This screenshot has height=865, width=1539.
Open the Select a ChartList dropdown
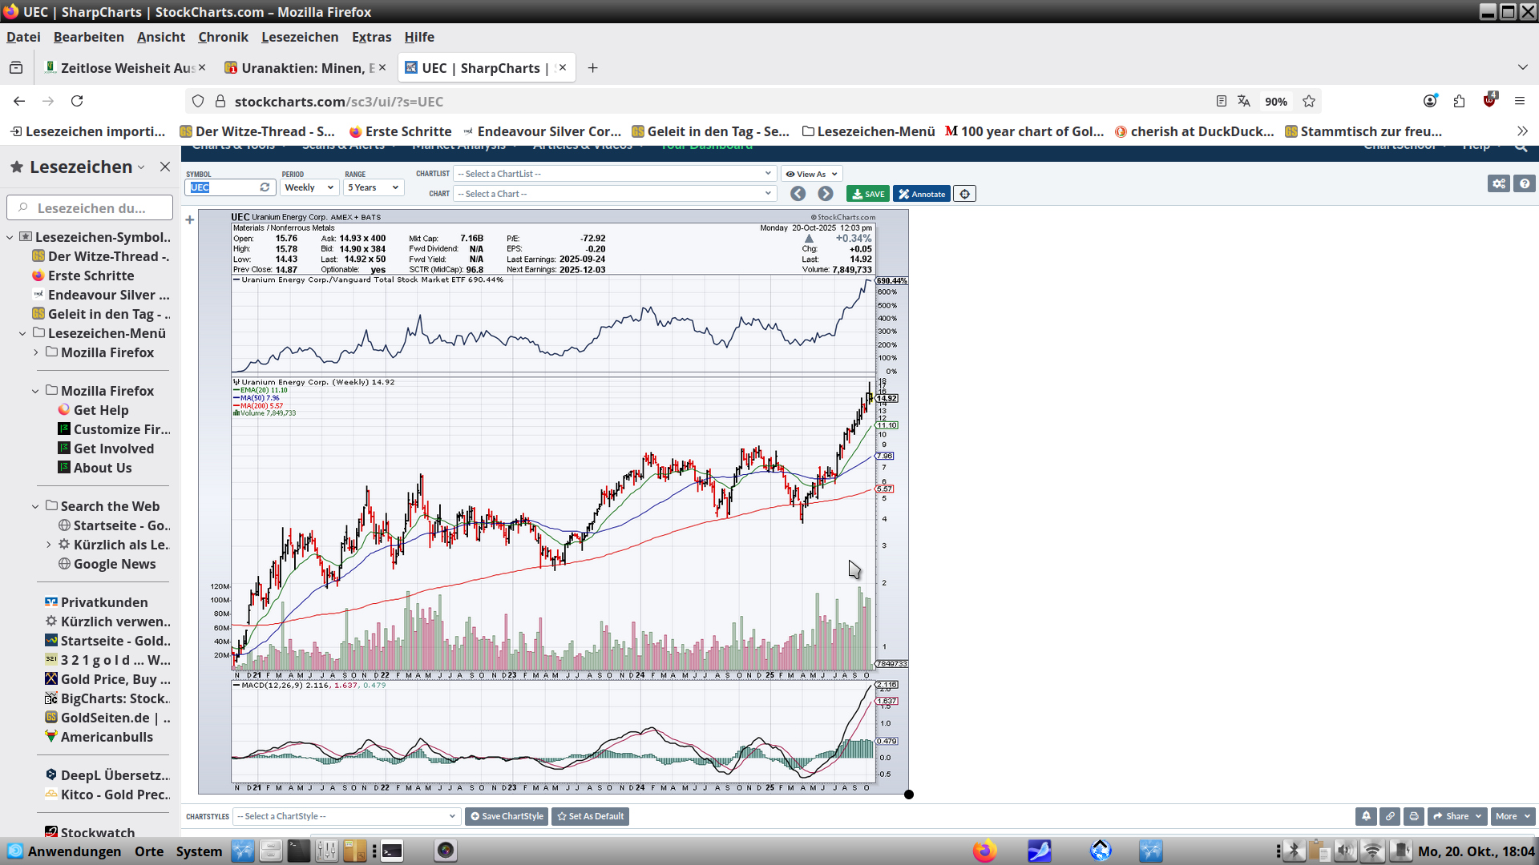614,174
